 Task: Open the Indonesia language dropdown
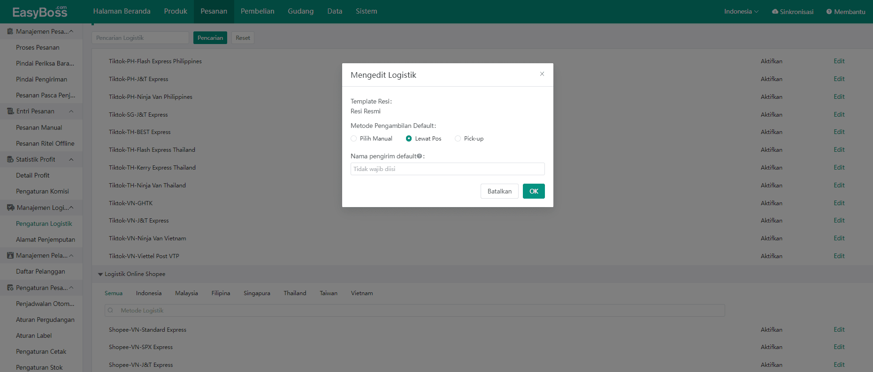(741, 12)
